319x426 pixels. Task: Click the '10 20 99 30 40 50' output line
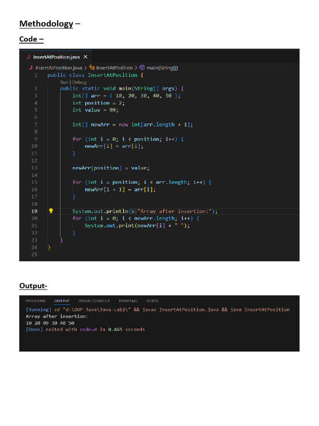click(50, 323)
